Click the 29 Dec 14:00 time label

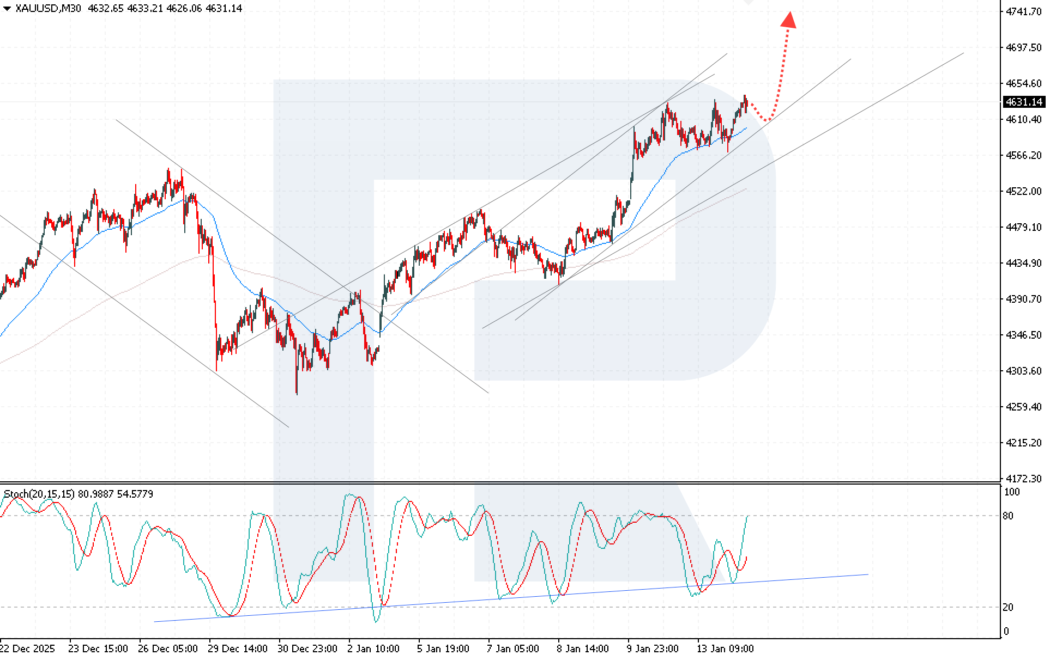point(238,648)
